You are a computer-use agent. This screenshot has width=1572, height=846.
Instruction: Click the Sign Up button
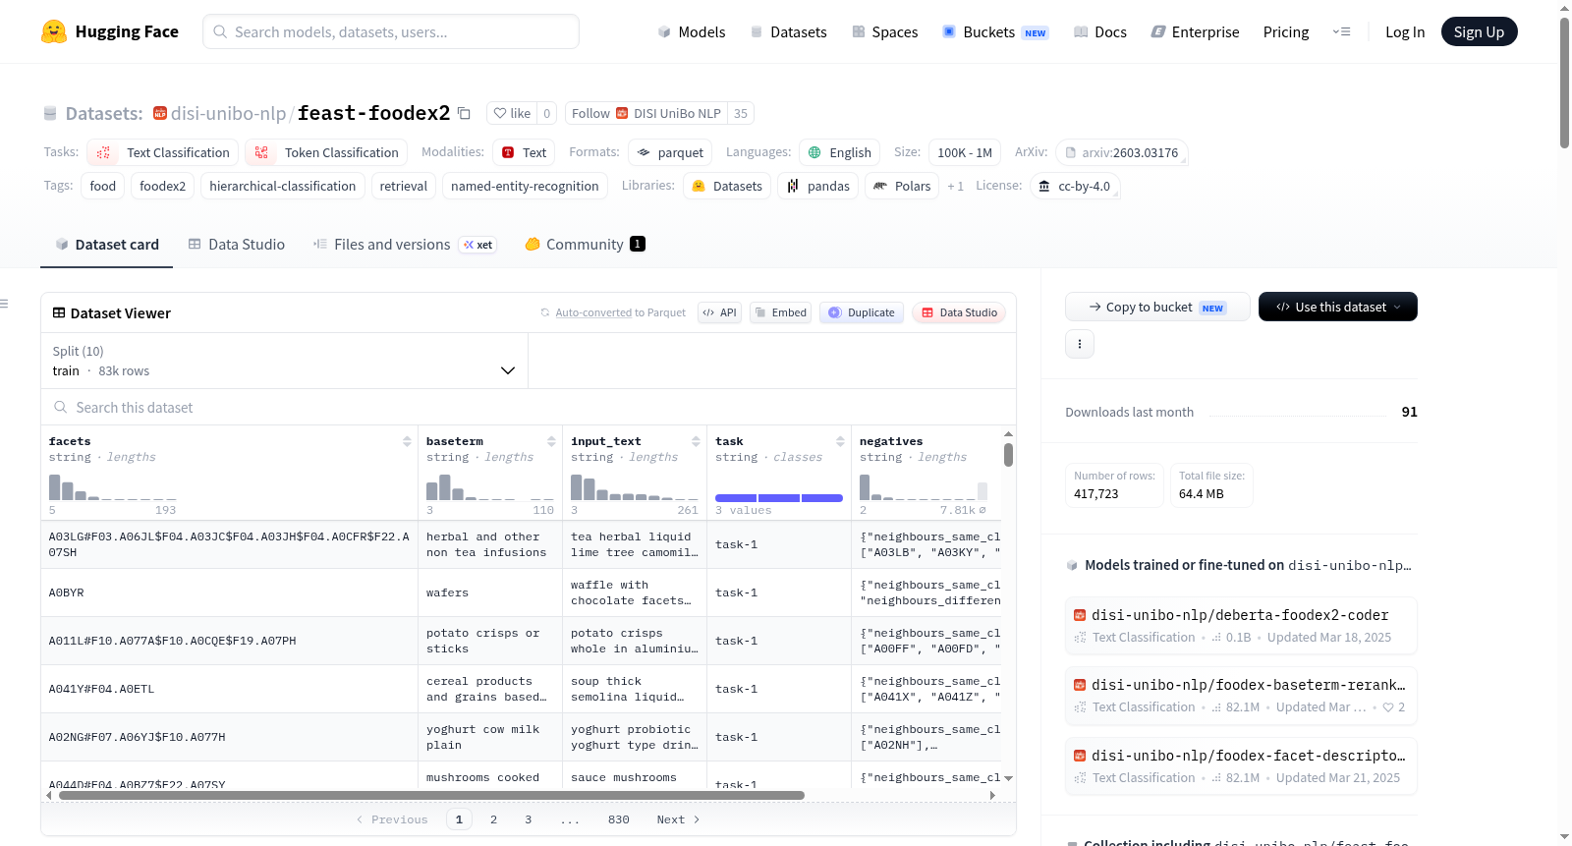tap(1479, 31)
